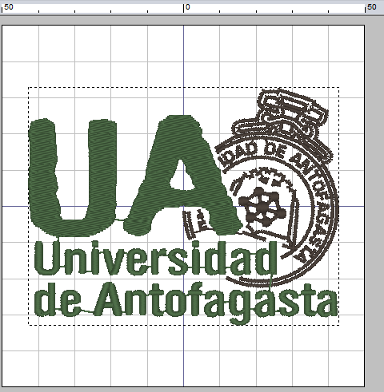Click the 0 mark on horizontal ruler

point(188,7)
